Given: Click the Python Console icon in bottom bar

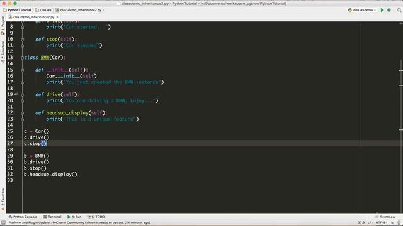Looking at the screenshot, I should (10, 217).
